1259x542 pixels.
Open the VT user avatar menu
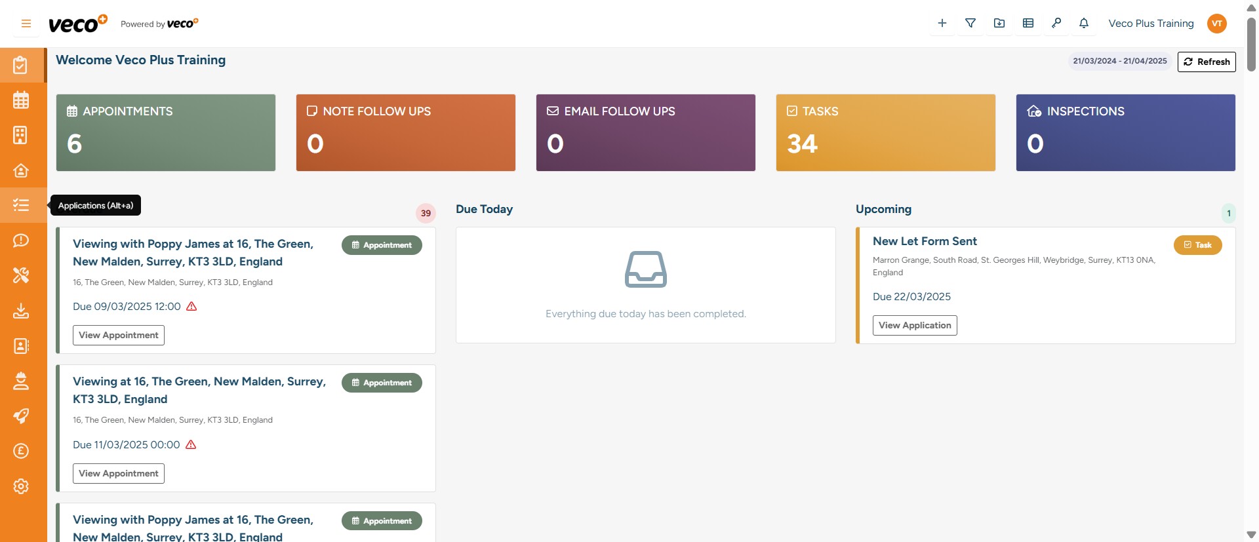point(1216,24)
